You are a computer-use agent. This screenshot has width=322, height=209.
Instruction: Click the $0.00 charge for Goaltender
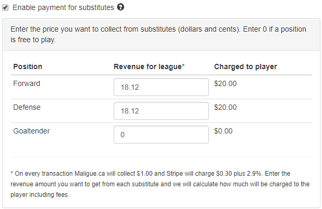pos(223,131)
